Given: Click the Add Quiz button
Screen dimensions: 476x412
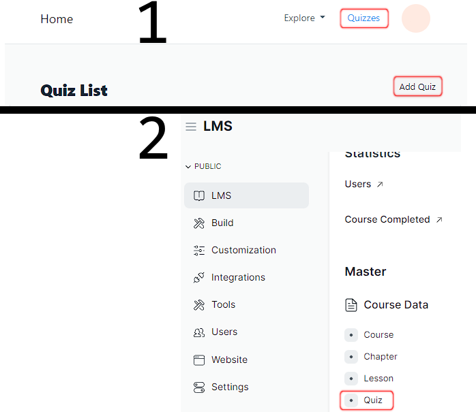Looking at the screenshot, I should tap(417, 86).
